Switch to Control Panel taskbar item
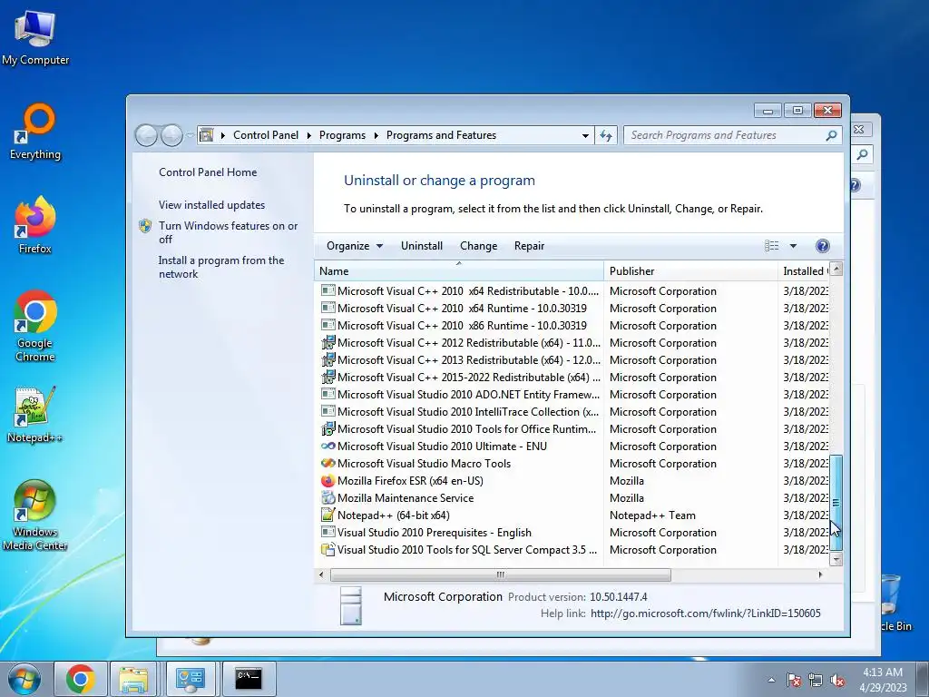Viewport: 929px width, 697px height. coord(191,679)
